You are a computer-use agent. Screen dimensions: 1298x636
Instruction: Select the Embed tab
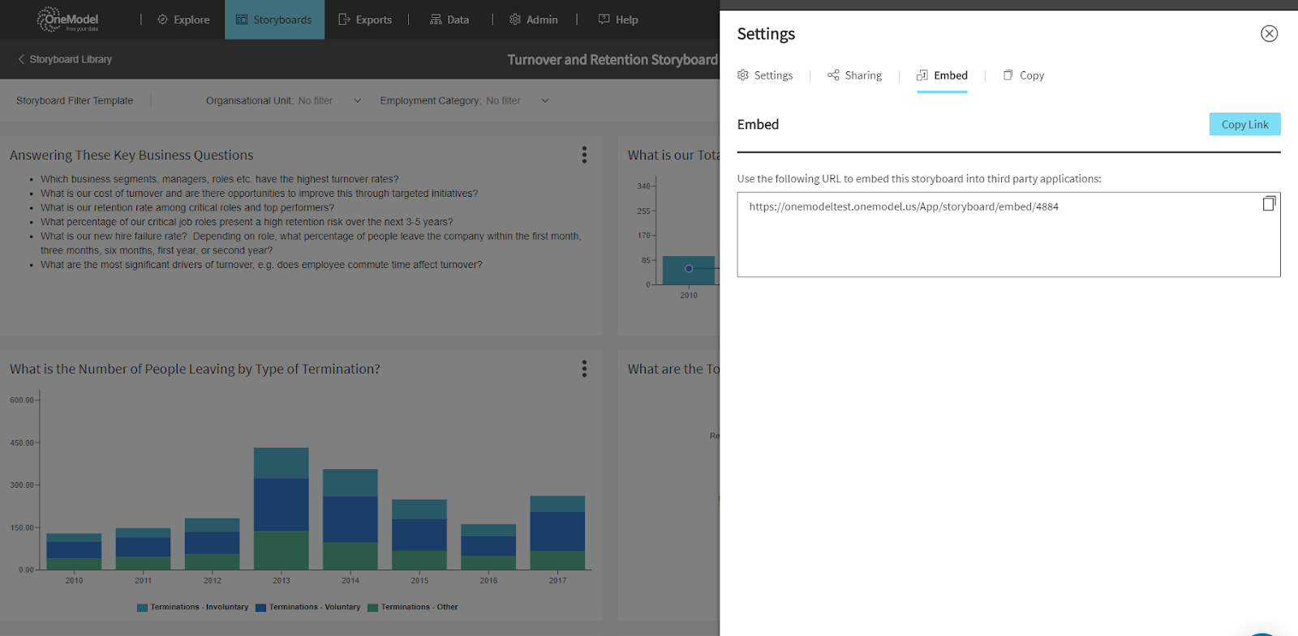tap(942, 75)
